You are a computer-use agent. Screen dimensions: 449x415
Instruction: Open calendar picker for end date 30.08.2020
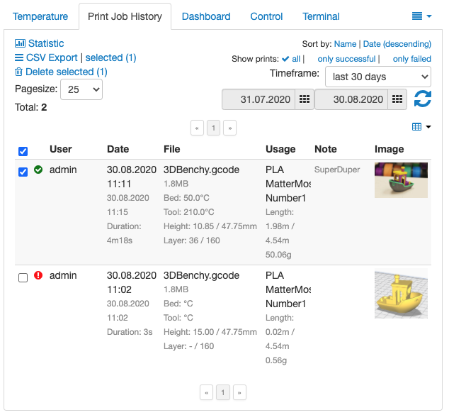pos(397,99)
